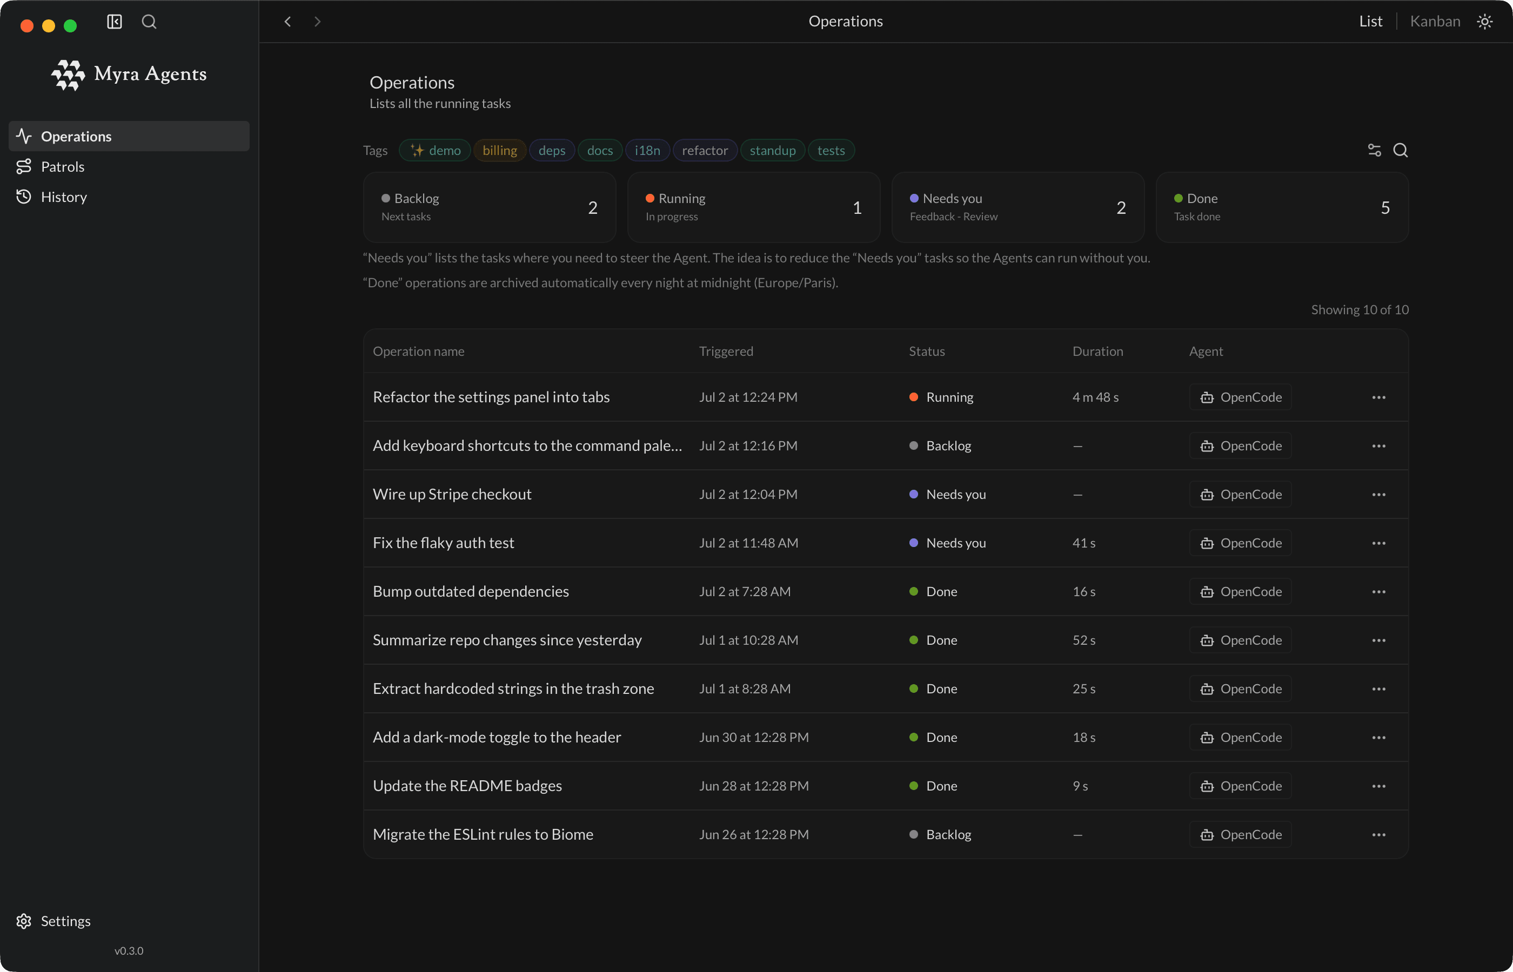The height and width of the screenshot is (972, 1513).
Task: Click OpenCode agent badge on Migrate ESLint rules row
Action: coord(1240,834)
